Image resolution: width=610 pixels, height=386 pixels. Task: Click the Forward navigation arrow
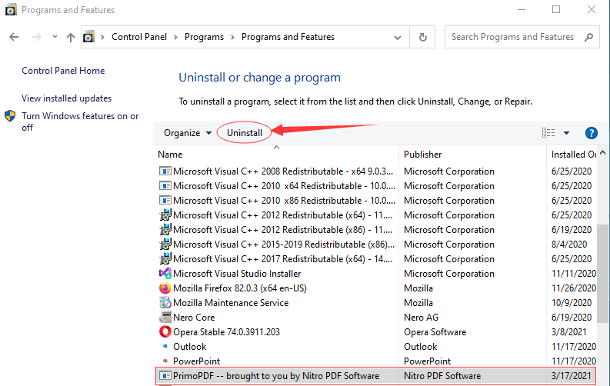[x=37, y=37]
